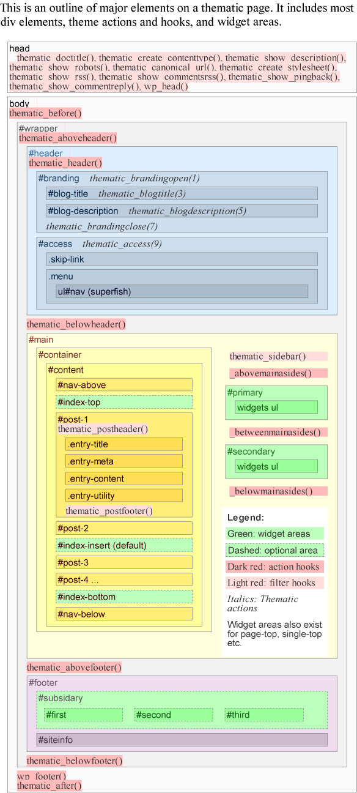Viewport: 357px width, 793px height.
Task: Click the thematic_sidebar() filter hook
Action: tap(279, 356)
